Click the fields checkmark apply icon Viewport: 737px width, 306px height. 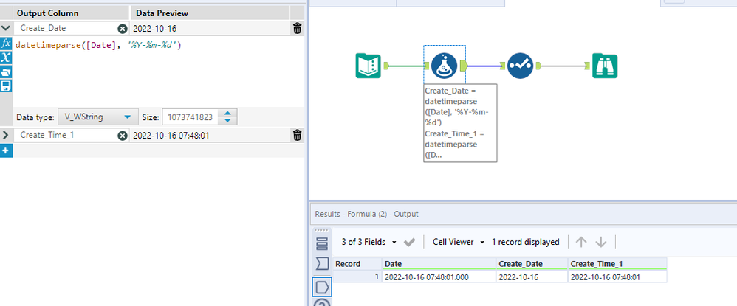409,242
